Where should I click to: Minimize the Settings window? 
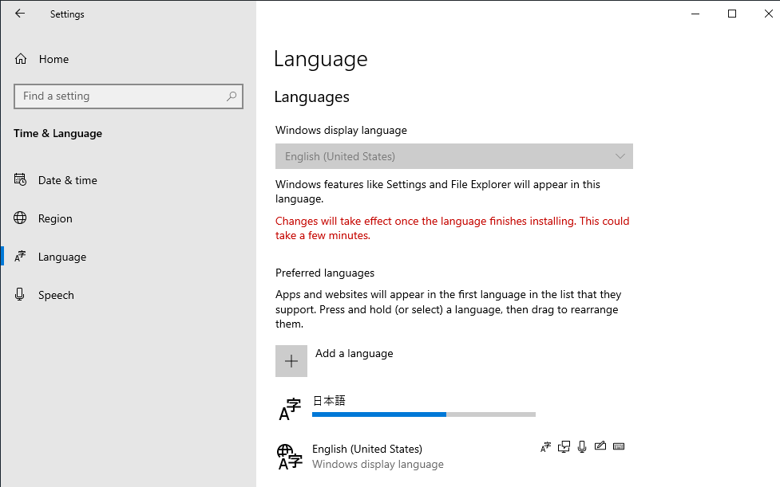tap(695, 14)
